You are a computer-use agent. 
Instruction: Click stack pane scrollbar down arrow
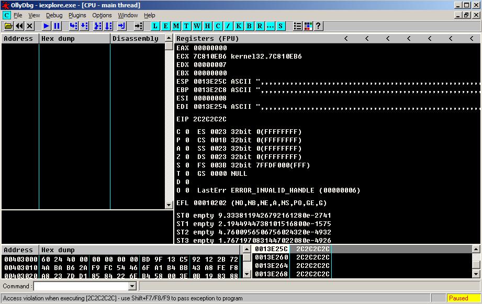[x=476, y=274]
